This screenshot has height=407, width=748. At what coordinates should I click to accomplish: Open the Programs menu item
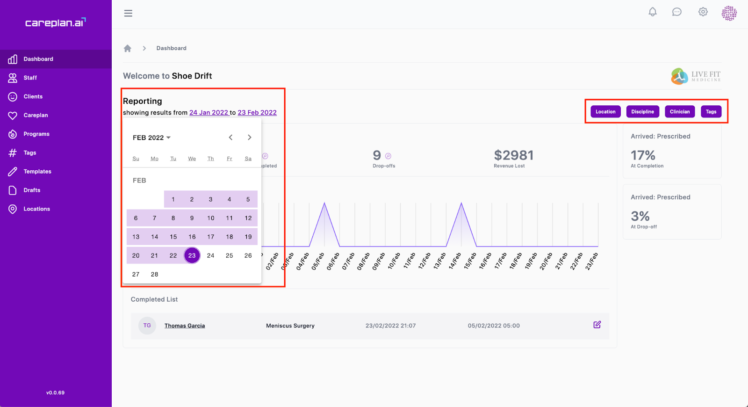coord(56,134)
